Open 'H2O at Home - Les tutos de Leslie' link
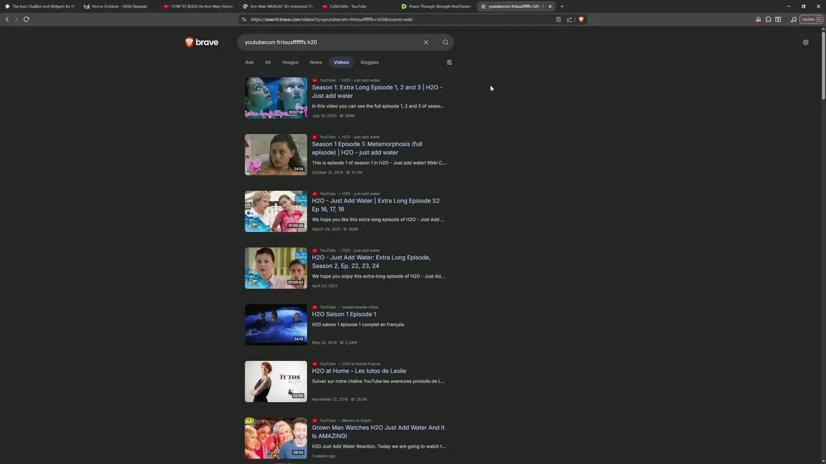This screenshot has height=464, width=826. [359, 371]
